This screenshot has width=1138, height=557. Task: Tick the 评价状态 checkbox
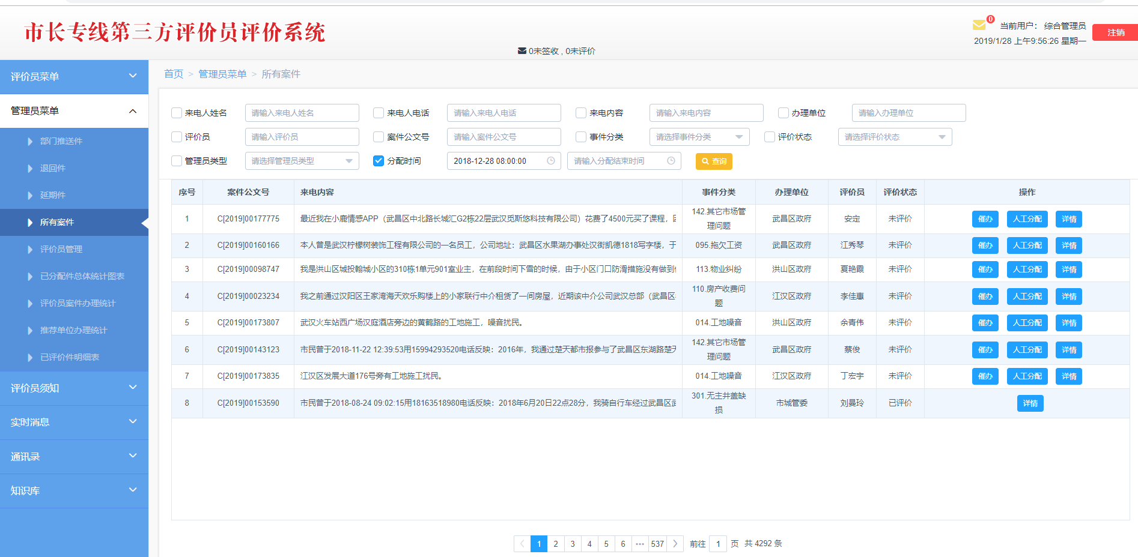click(769, 137)
